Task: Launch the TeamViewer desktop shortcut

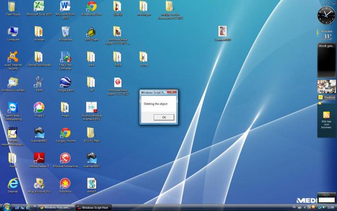Action: coord(13,107)
